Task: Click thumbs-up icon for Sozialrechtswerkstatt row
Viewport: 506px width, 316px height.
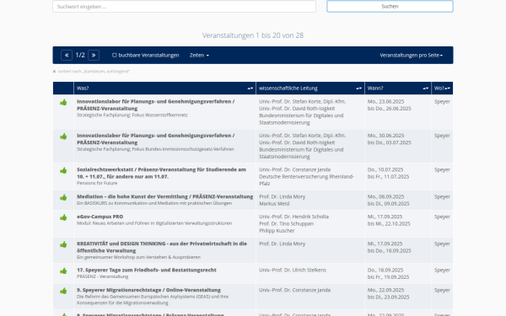Action: [x=63, y=170]
